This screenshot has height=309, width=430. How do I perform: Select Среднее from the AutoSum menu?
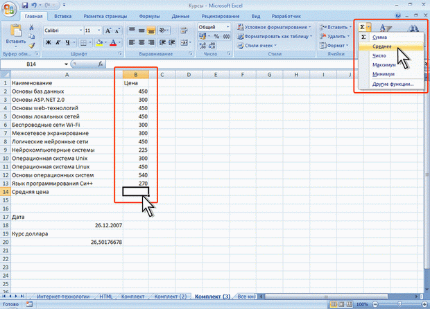382,46
